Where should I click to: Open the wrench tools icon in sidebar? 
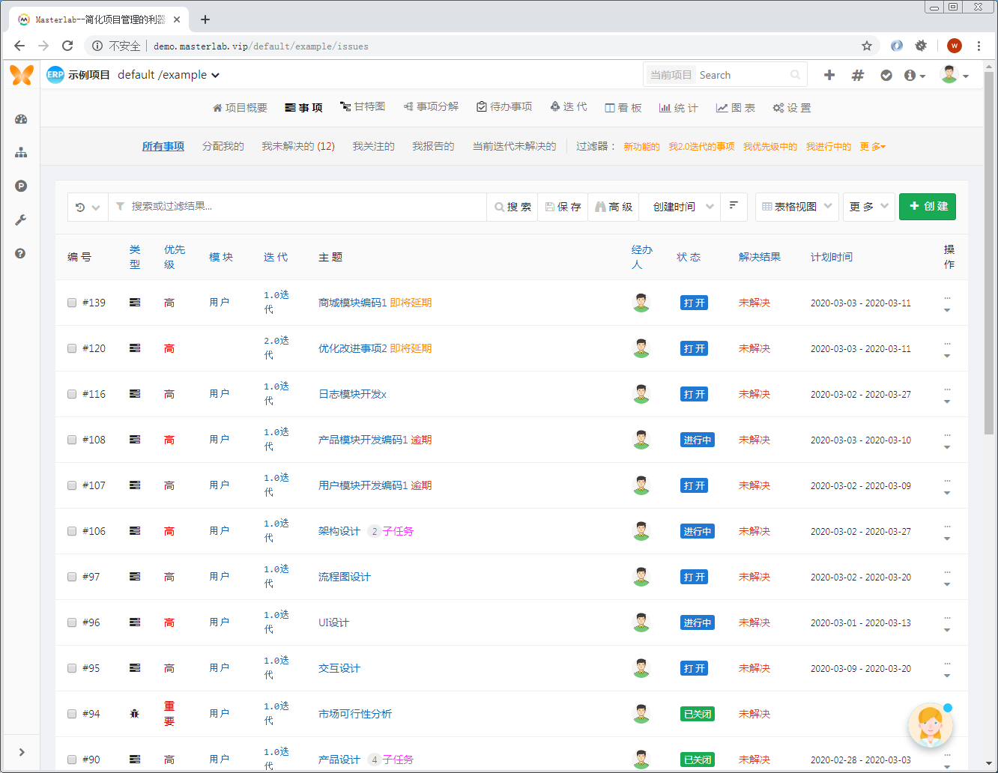(x=21, y=219)
